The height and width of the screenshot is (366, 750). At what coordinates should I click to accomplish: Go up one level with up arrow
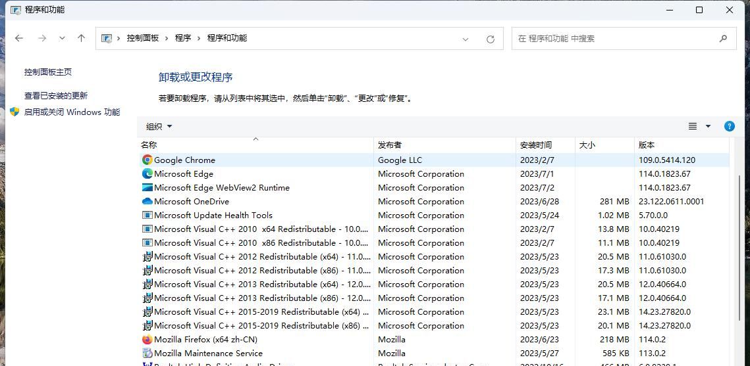point(81,38)
